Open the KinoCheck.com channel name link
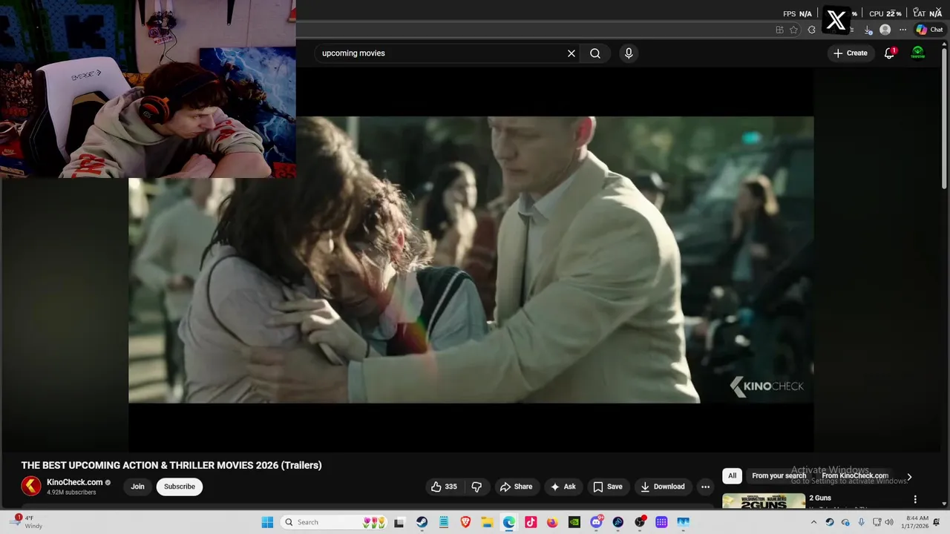 pyautogui.click(x=74, y=482)
